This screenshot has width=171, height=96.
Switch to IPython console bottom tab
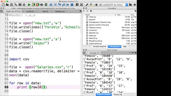click(x=103, y=94)
